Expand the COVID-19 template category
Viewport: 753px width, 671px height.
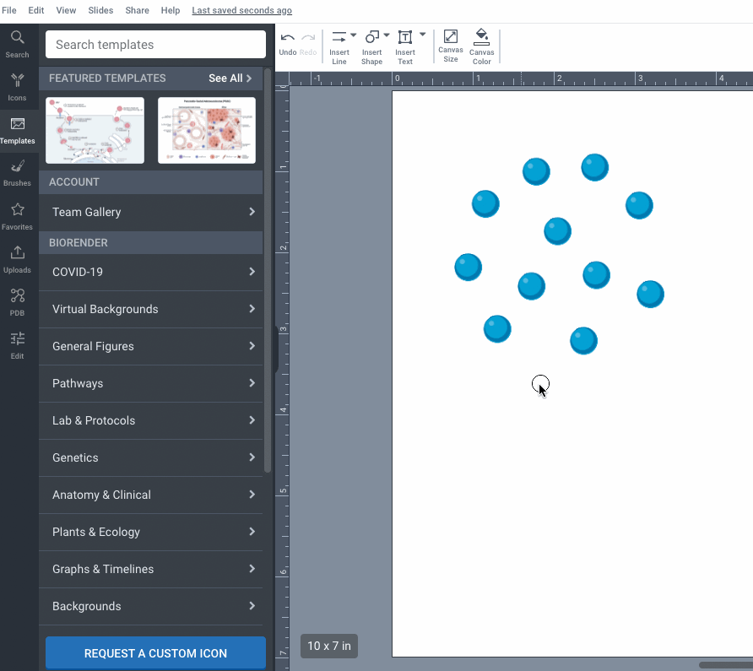[x=151, y=272]
